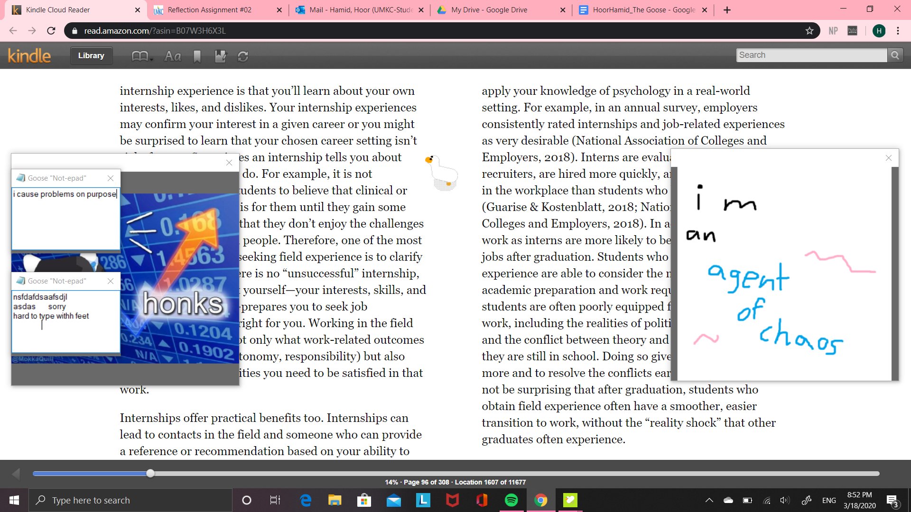911x512 pixels.
Task: Open the HoorHamid_The Goose Google Doc tab
Action: [641, 9]
